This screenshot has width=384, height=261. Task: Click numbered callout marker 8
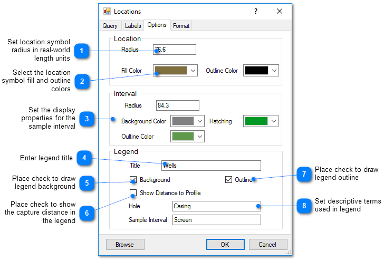(304, 206)
